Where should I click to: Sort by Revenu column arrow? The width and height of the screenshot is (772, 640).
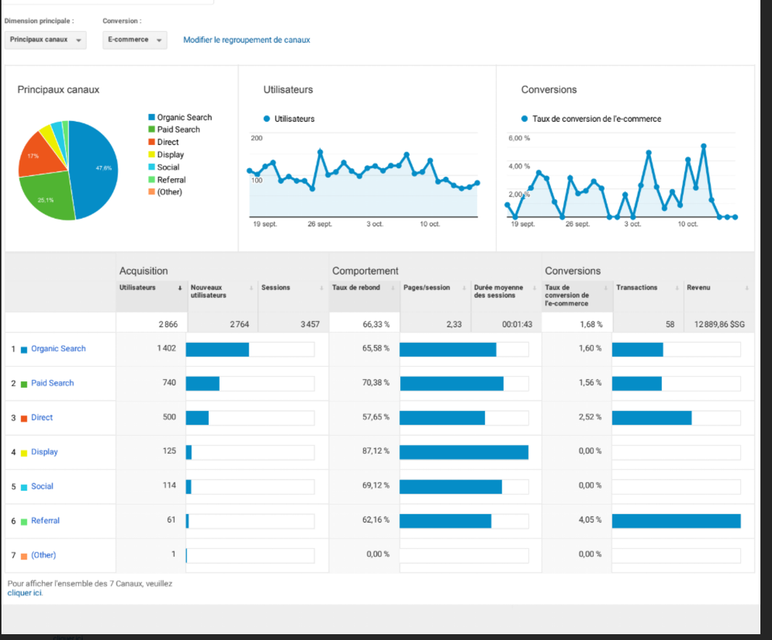(x=747, y=288)
